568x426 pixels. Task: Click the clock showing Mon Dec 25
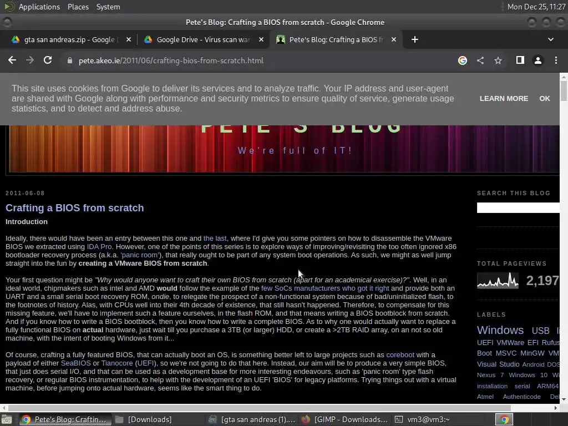coord(536,7)
